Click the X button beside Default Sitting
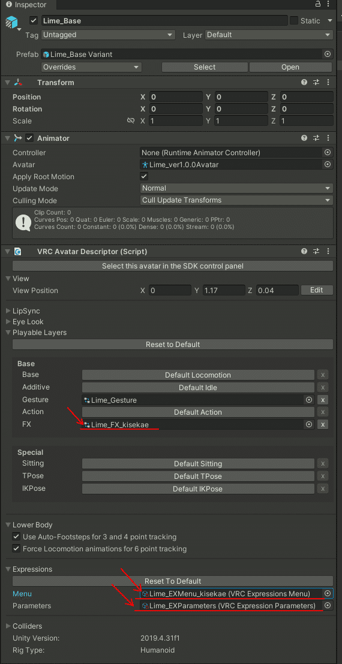This screenshot has width=342, height=664. 323,464
